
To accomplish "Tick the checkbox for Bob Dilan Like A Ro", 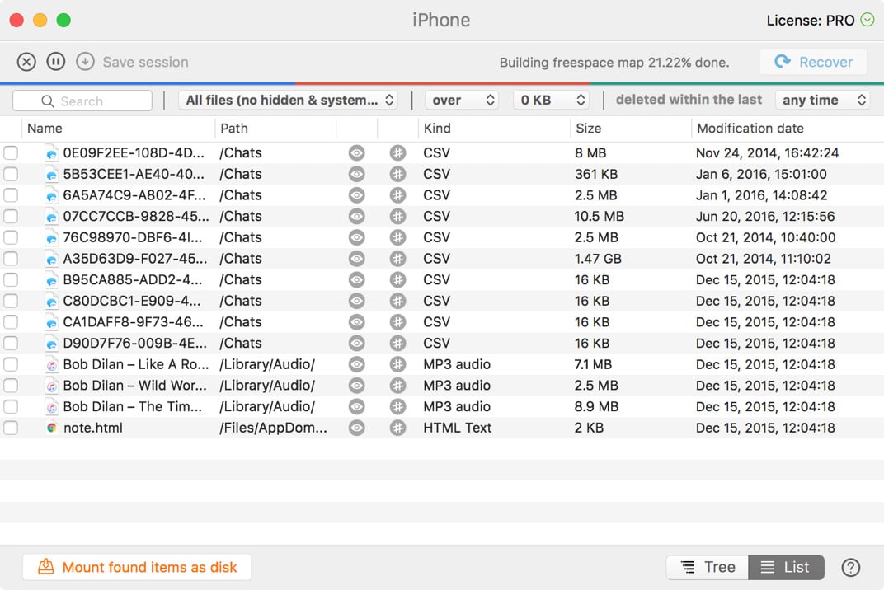I will [x=11, y=364].
